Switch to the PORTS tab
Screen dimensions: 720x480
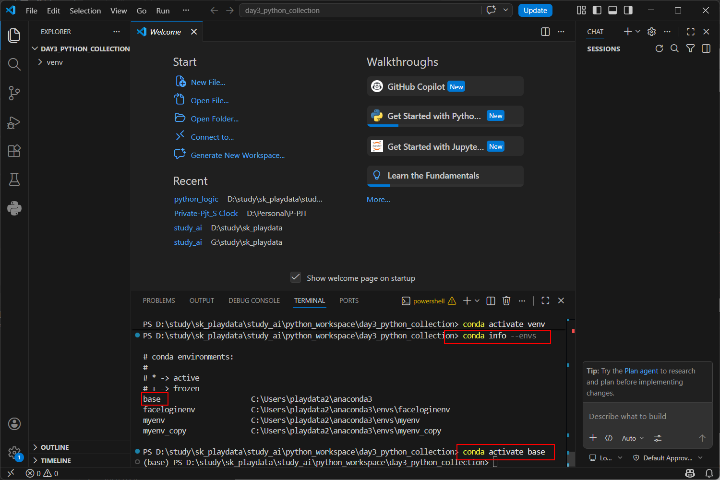349,300
